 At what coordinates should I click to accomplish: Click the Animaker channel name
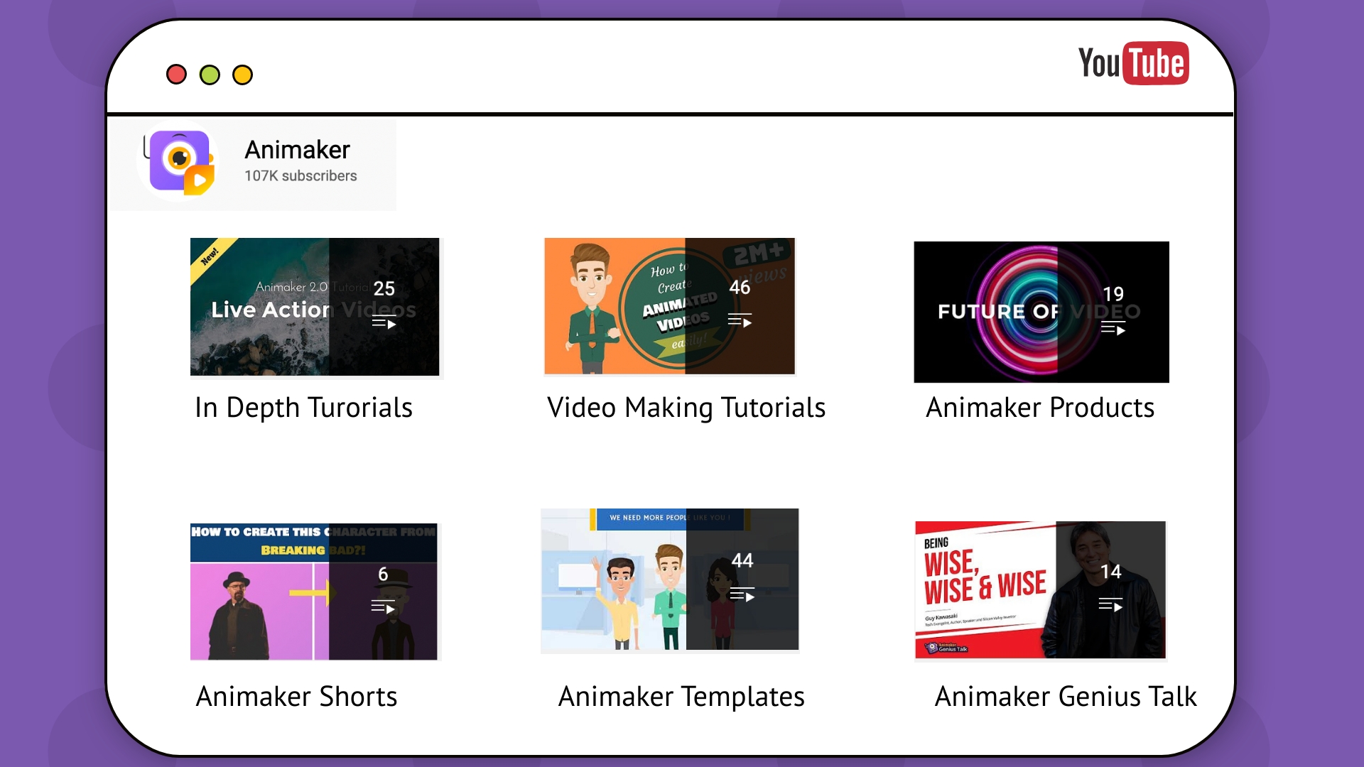[x=298, y=150]
